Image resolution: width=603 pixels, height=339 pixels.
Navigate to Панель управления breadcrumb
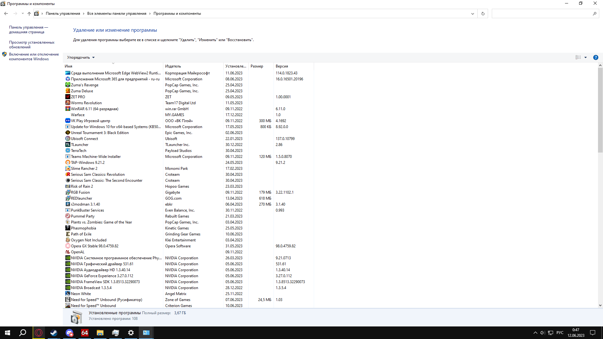click(63, 13)
